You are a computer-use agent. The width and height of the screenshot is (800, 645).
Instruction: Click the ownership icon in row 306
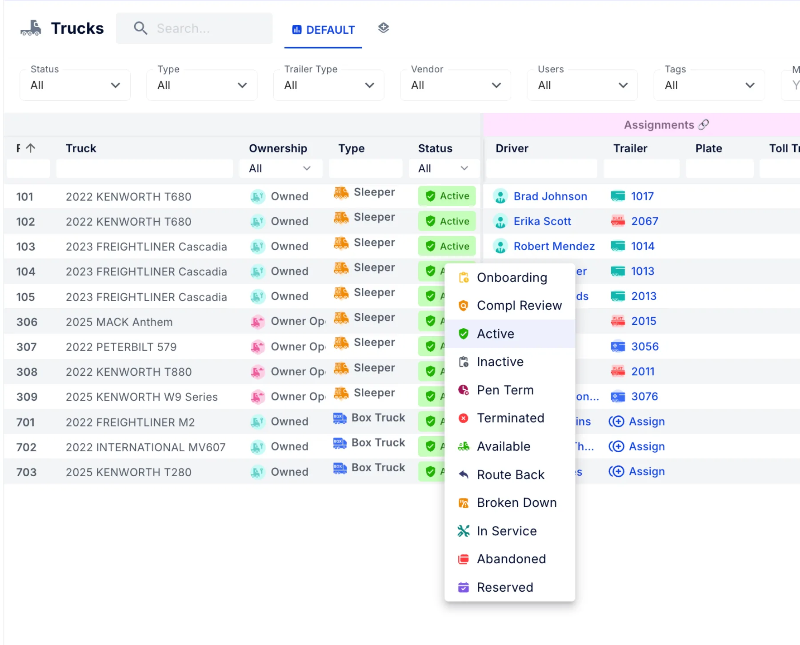[x=258, y=321]
